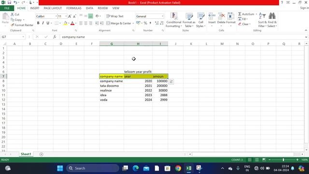Switch to the REVIEW tab
The height and width of the screenshot is (174, 309).
103,8
